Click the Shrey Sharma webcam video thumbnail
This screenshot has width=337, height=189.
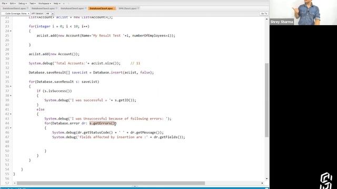[x=303, y=13]
